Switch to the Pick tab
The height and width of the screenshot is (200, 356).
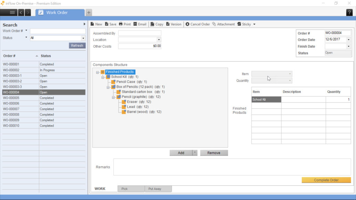[x=131, y=189]
